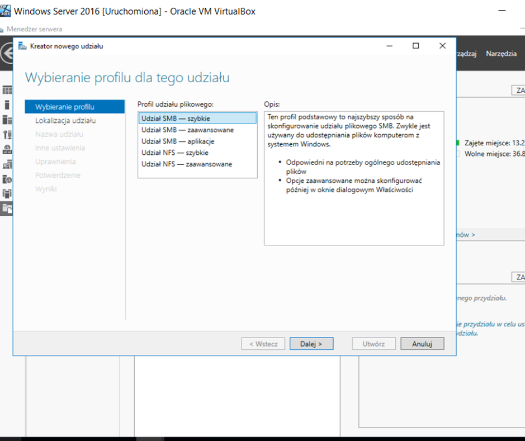
Task: Select the Local Server sidebar icon
Action: tap(7, 105)
